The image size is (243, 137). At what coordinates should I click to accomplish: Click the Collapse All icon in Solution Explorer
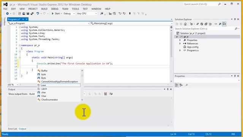[206, 24]
